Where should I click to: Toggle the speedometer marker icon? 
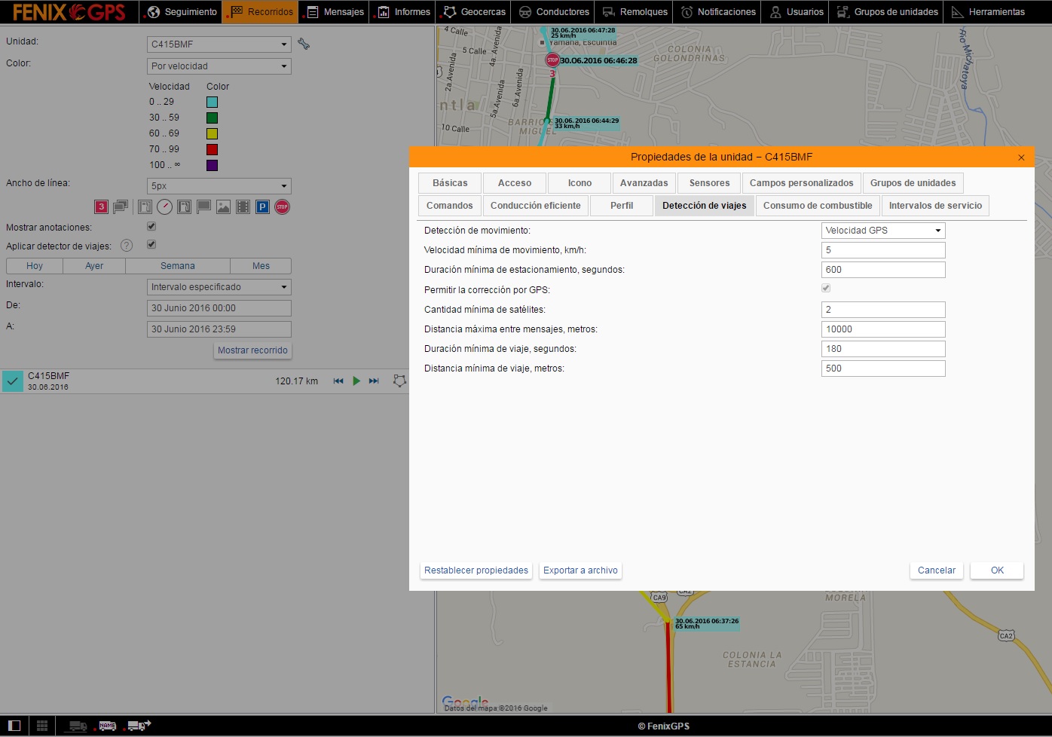(164, 207)
